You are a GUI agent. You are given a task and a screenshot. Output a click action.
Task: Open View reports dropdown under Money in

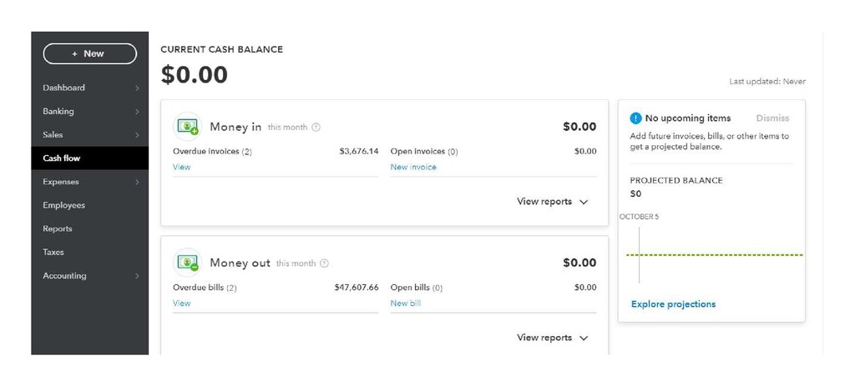552,202
